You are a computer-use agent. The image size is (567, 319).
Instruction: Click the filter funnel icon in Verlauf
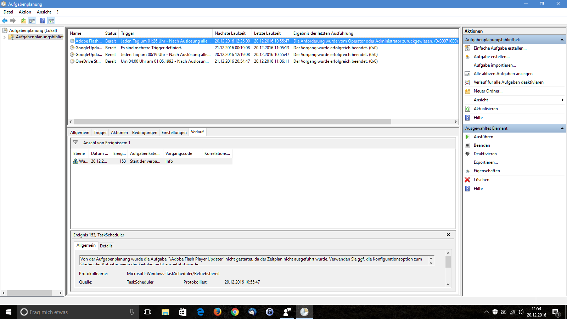75,142
